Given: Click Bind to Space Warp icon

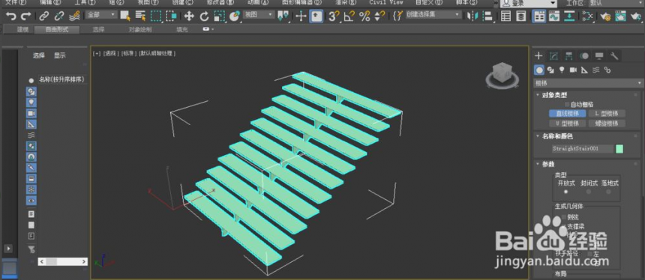Looking at the screenshot, I should coord(74,16).
